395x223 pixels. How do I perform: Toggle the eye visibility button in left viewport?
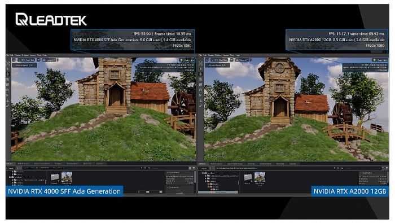point(38,60)
